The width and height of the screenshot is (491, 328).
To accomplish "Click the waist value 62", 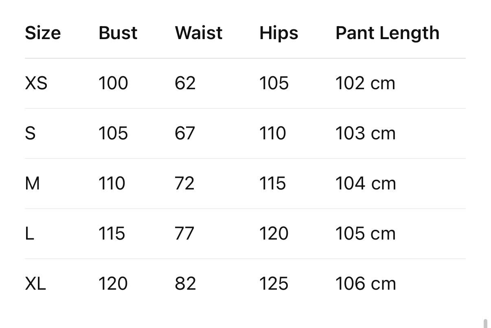I will click(185, 83).
